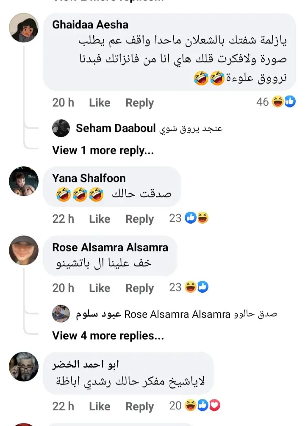
Task: Open Ghaidaa Aesha's profile picture
Action: pos(24,28)
